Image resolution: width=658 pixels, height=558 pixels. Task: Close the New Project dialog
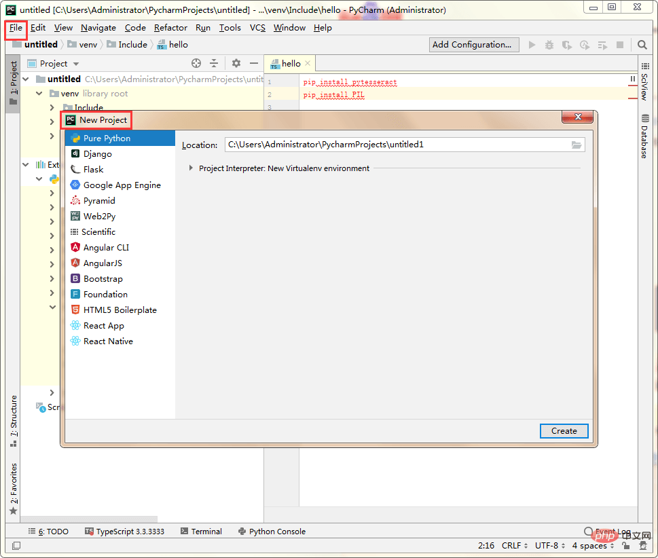click(577, 117)
